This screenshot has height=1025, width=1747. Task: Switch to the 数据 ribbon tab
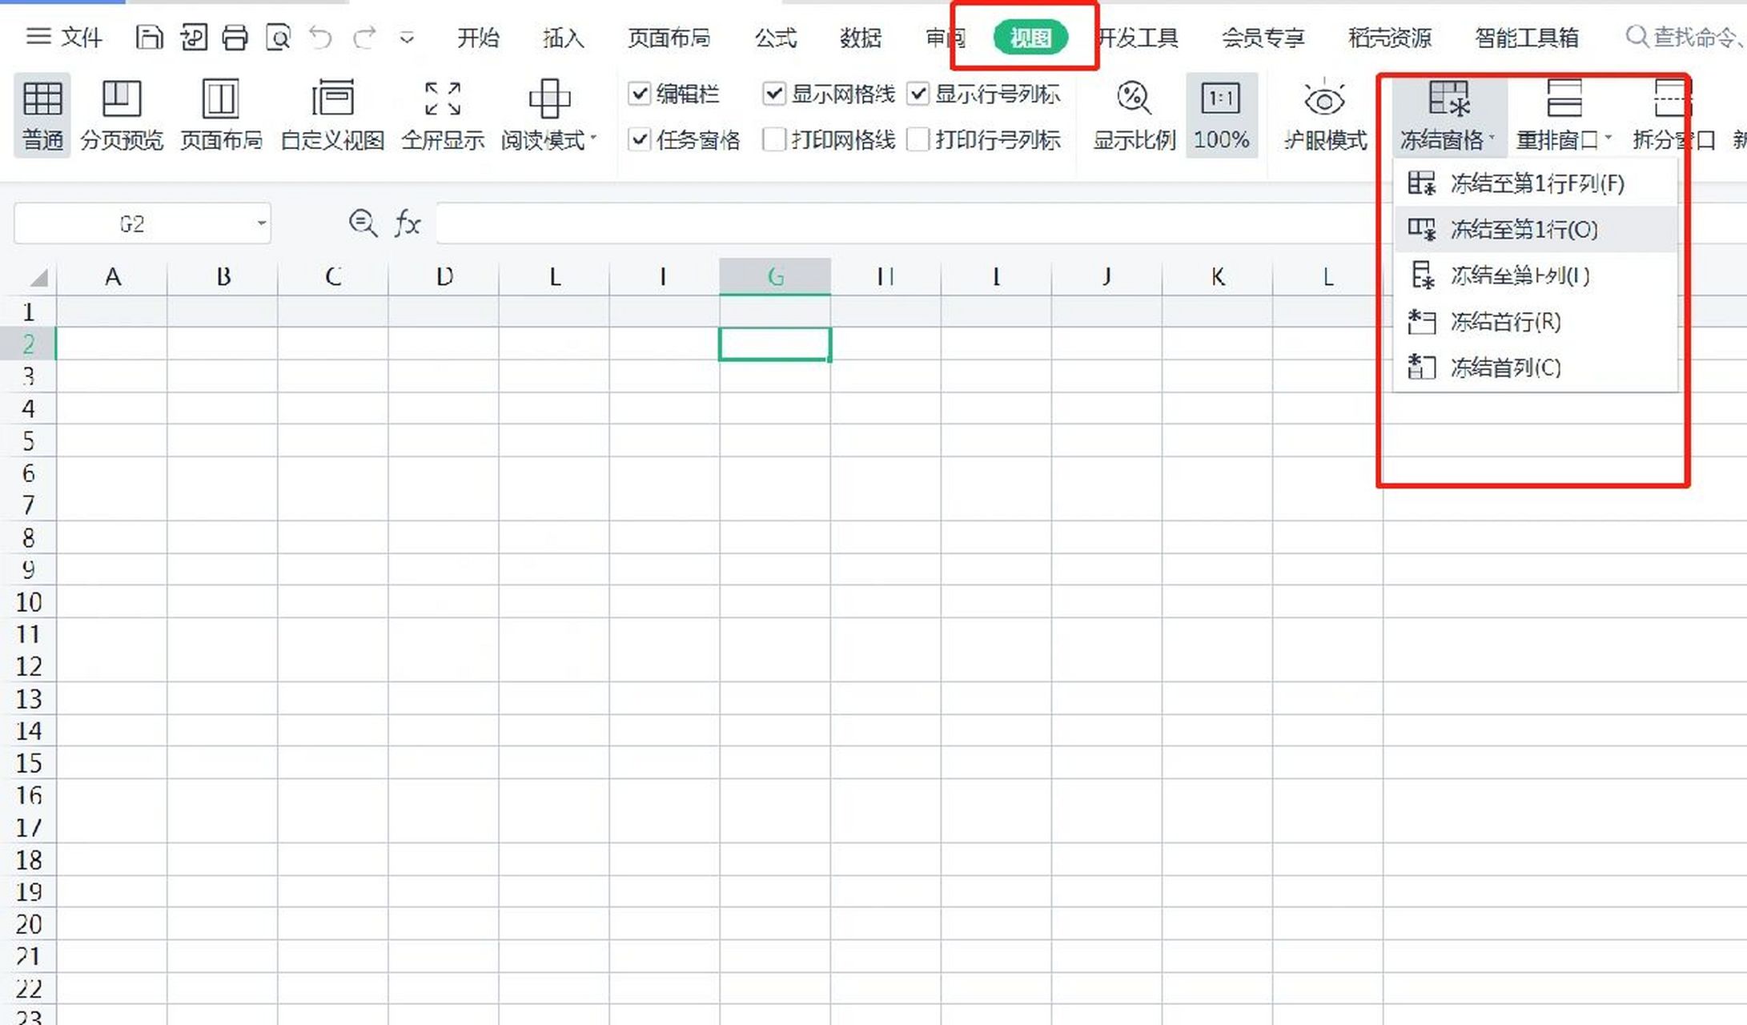pos(860,38)
